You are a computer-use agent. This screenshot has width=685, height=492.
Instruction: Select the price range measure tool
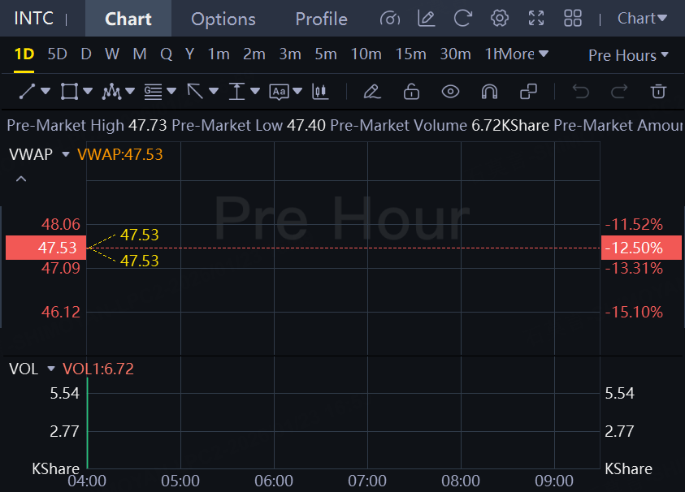(x=236, y=92)
